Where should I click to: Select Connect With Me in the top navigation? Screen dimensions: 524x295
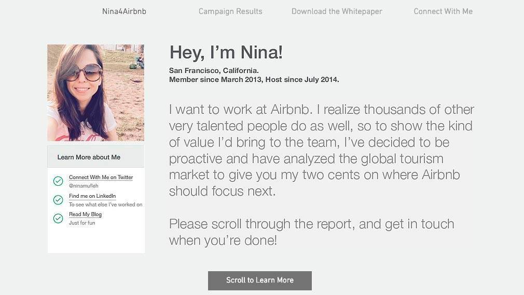[443, 11]
